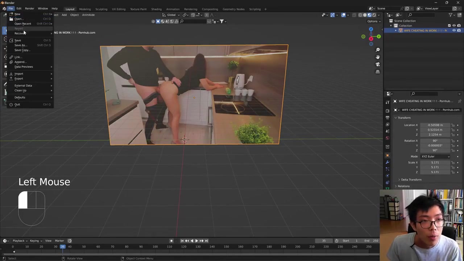Click frame 100 on the timeline ruler
The image size is (464, 261).
(x=155, y=247)
